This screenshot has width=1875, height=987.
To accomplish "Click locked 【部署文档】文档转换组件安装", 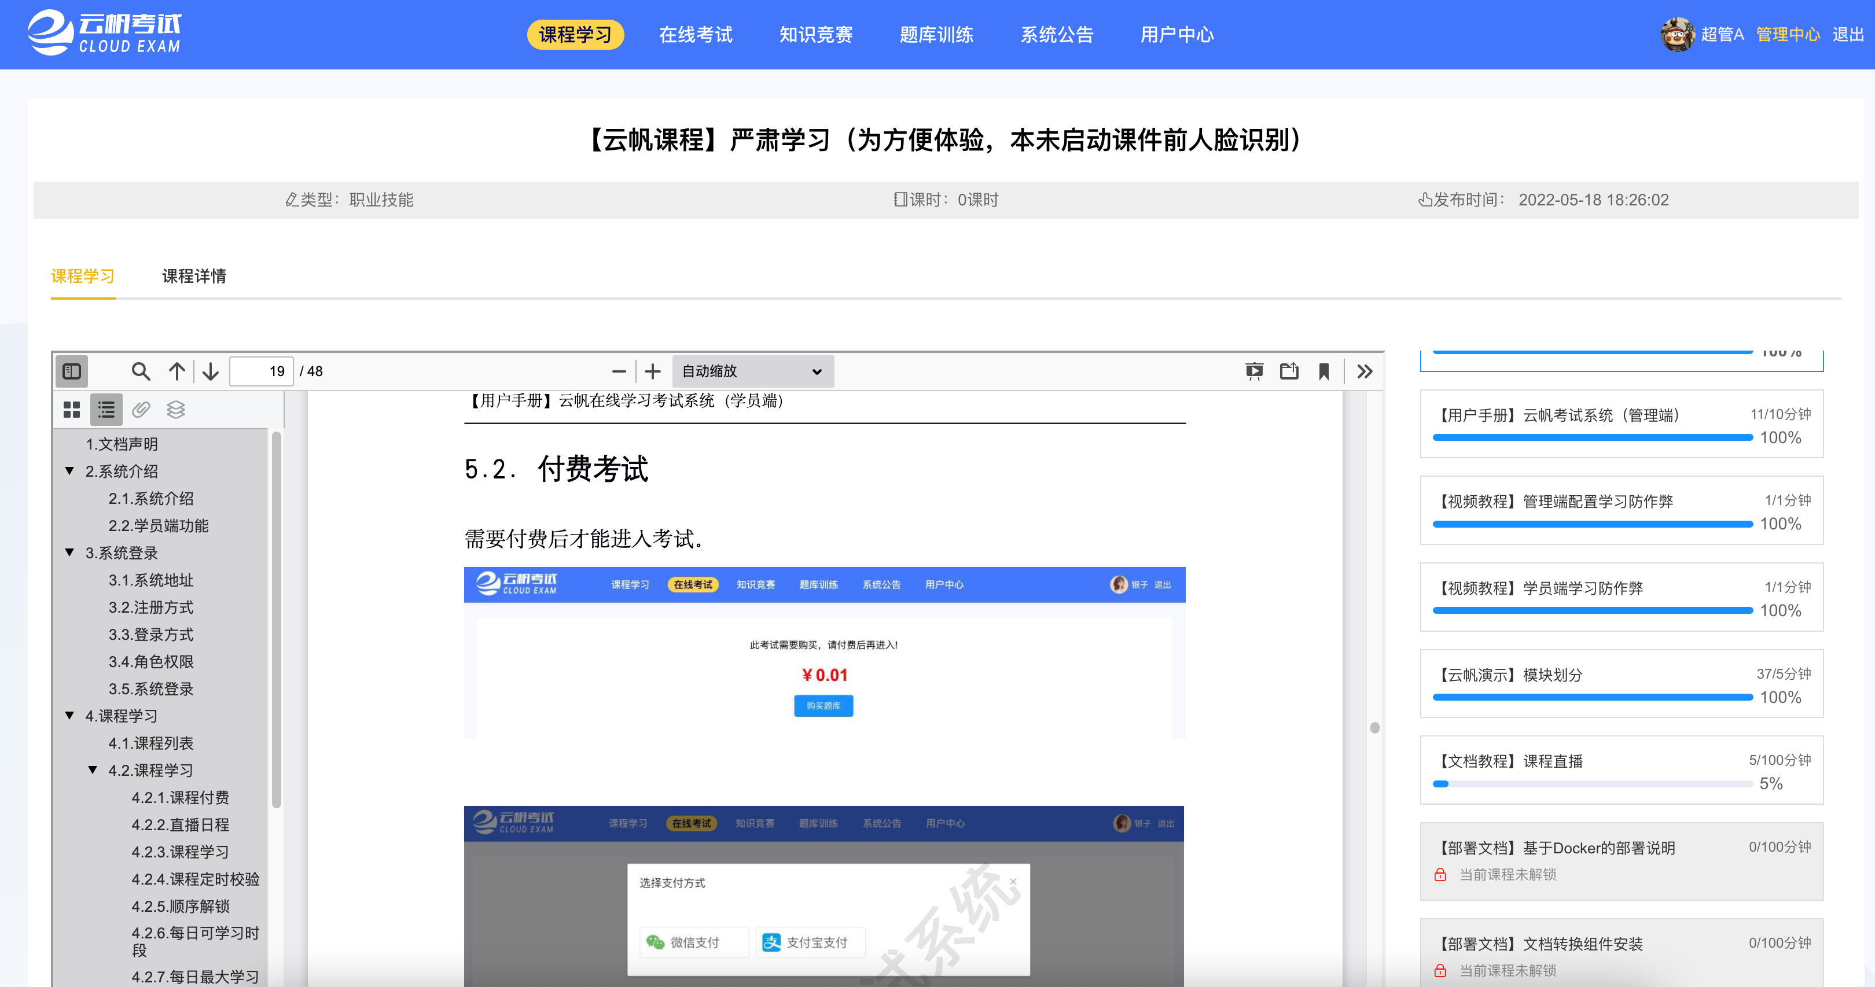I will tap(1622, 953).
